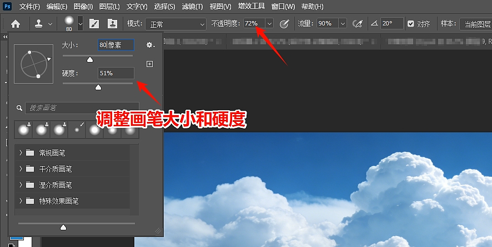Select the 常规画笔 folder name
Image resolution: width=492 pixels, height=247 pixels.
coord(52,153)
